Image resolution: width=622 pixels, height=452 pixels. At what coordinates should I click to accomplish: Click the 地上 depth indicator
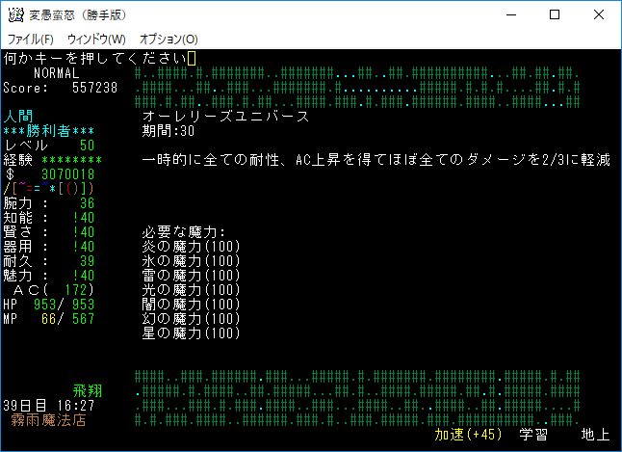pos(596,435)
